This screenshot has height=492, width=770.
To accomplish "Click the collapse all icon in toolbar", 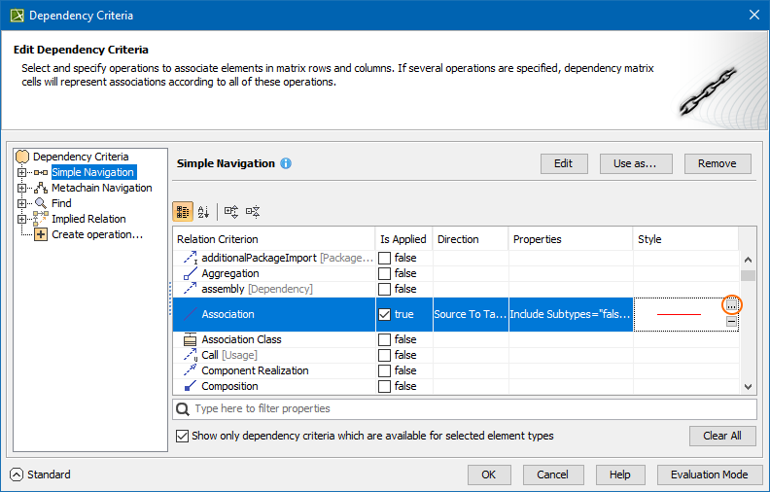I will 253,211.
